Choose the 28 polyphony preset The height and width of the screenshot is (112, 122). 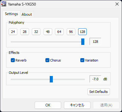25,32
